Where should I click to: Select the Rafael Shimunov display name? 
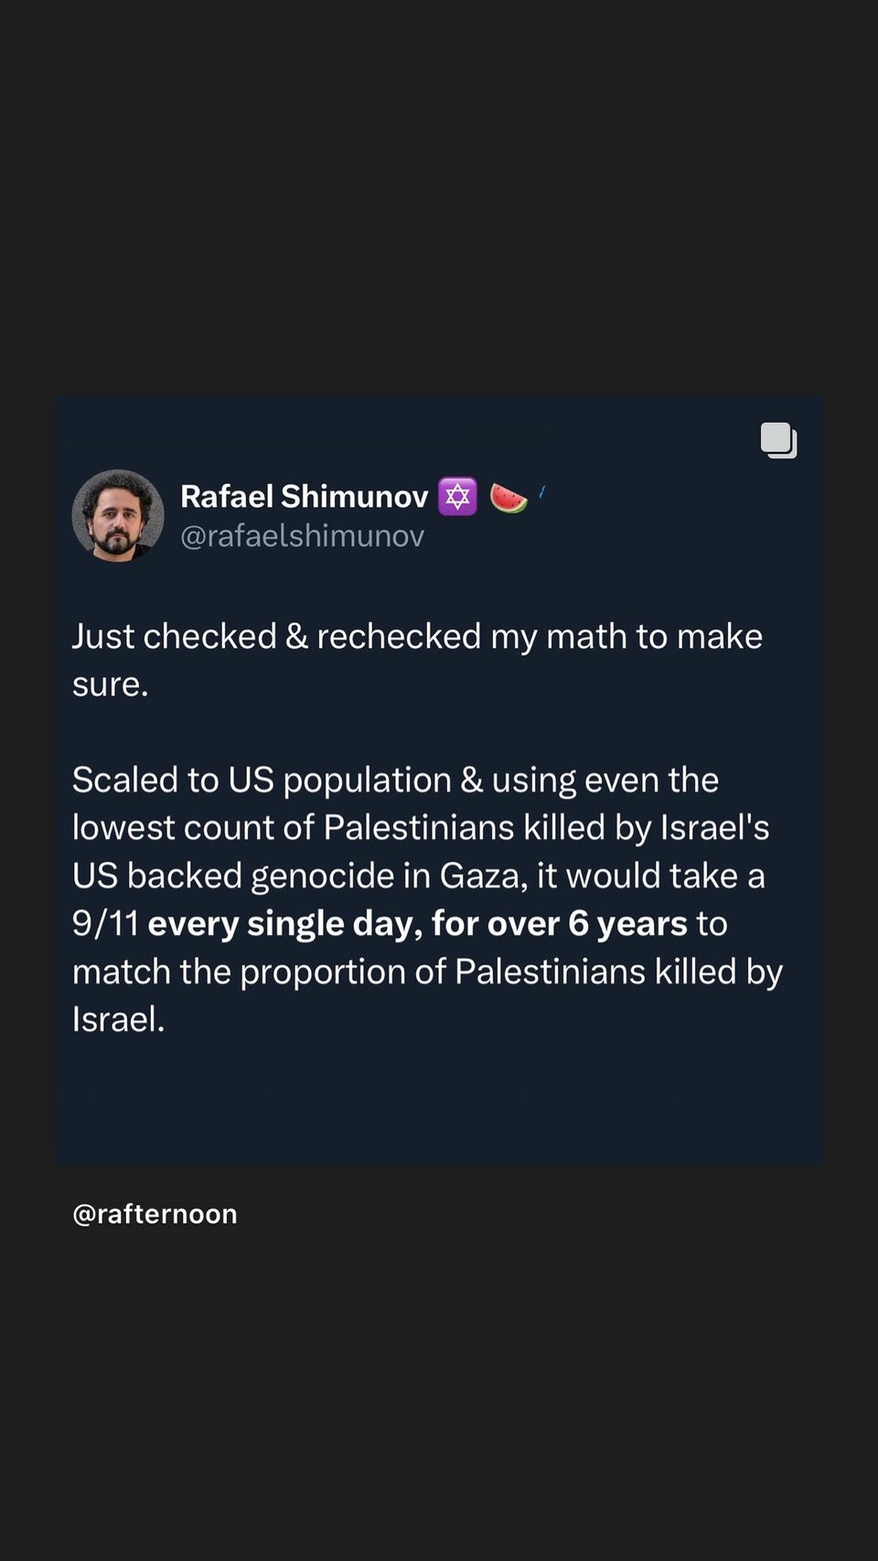pos(304,496)
